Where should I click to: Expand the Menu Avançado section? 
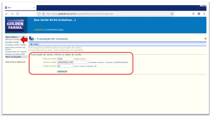(16, 57)
